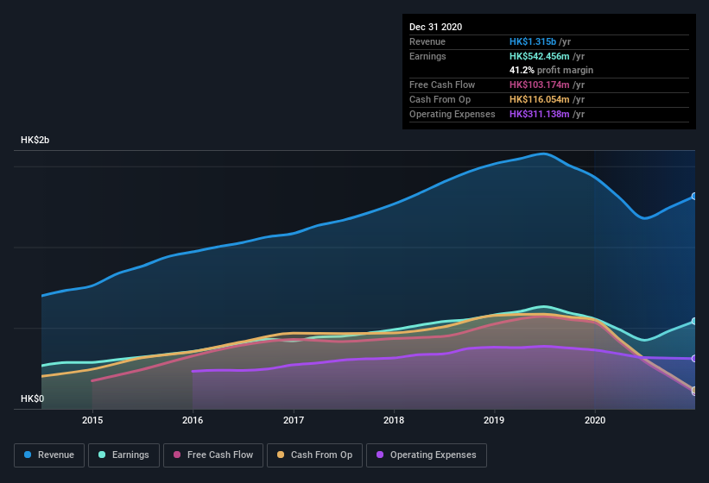Click the 2015 x-axis year label
Screen dimensions: 709x483
tap(92, 420)
